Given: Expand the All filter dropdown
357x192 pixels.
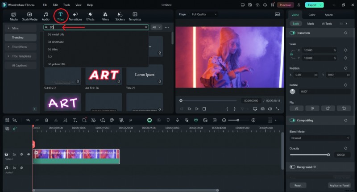Looking at the screenshot, I should pos(156,27).
